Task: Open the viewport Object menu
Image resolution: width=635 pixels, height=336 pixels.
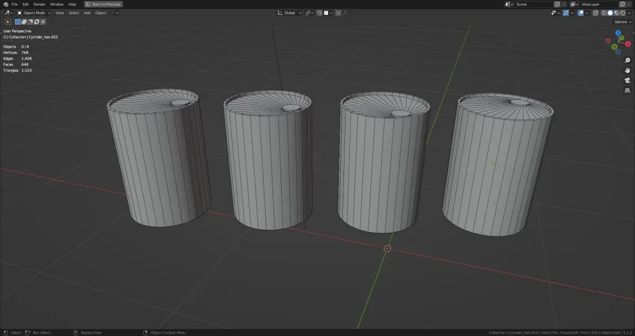Action: tap(101, 13)
